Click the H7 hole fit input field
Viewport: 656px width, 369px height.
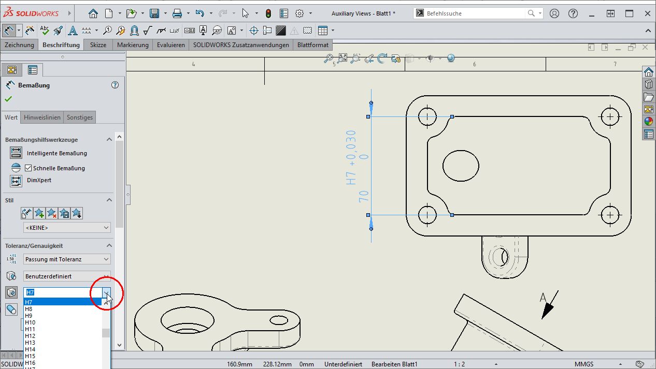click(x=63, y=293)
